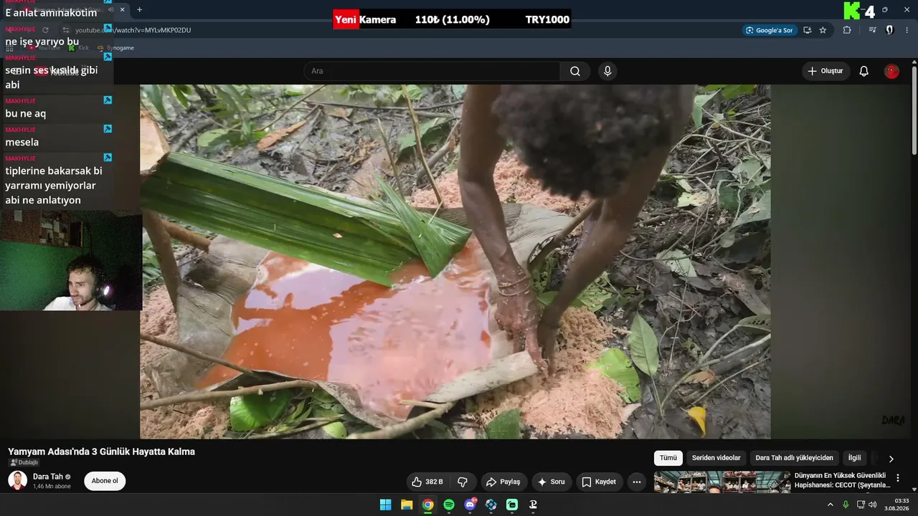Click the Kick bookmark in bookmarks bar
The image size is (918, 516).
[79, 47]
